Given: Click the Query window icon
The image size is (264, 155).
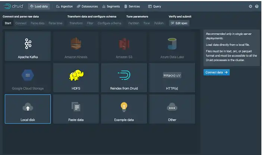Looking at the screenshot, I should pos(150,6).
